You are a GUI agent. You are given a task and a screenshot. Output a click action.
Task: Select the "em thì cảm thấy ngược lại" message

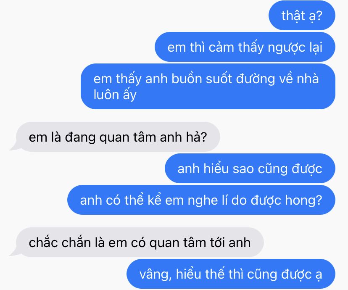pos(245,47)
